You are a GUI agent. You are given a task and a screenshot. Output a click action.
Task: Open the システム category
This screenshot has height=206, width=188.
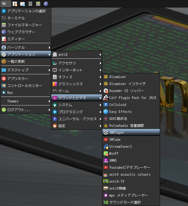pos(77,105)
